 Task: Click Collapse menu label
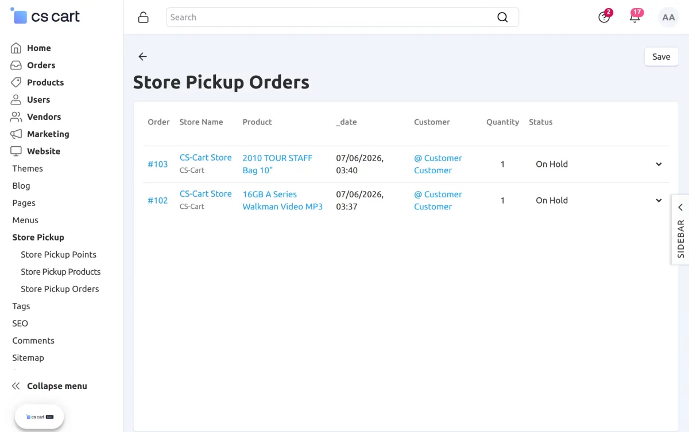tap(57, 386)
